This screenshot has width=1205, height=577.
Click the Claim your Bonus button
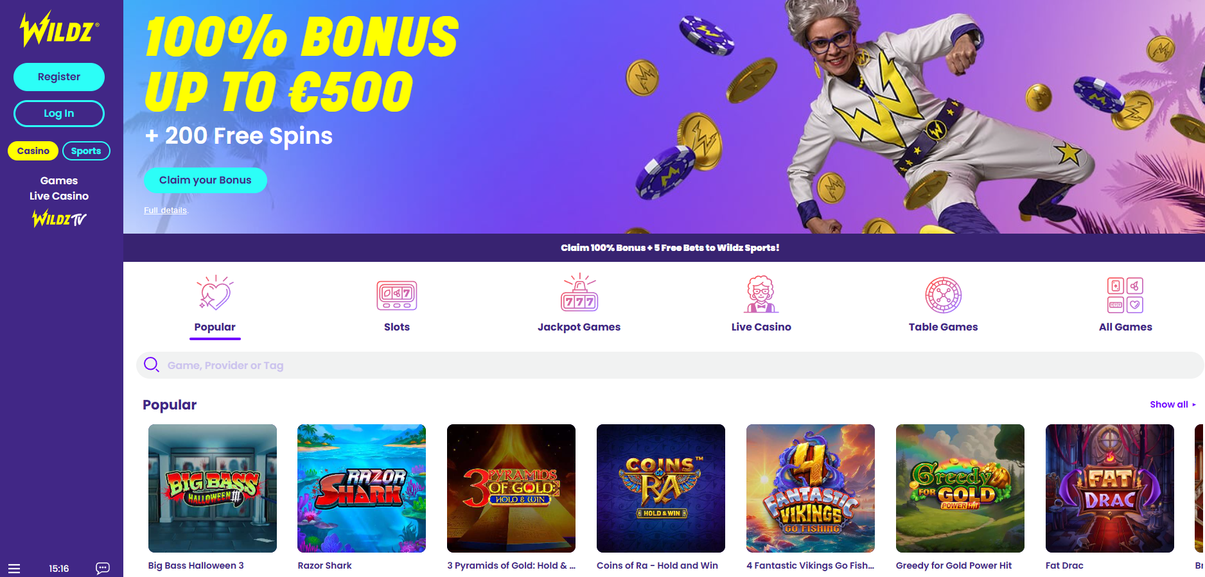pos(206,180)
